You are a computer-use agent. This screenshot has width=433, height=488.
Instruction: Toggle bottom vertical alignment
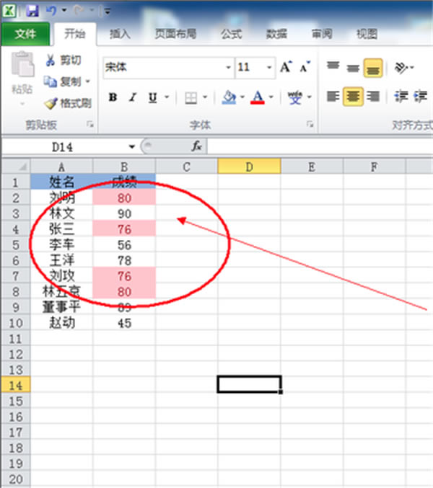pyautogui.click(x=373, y=68)
